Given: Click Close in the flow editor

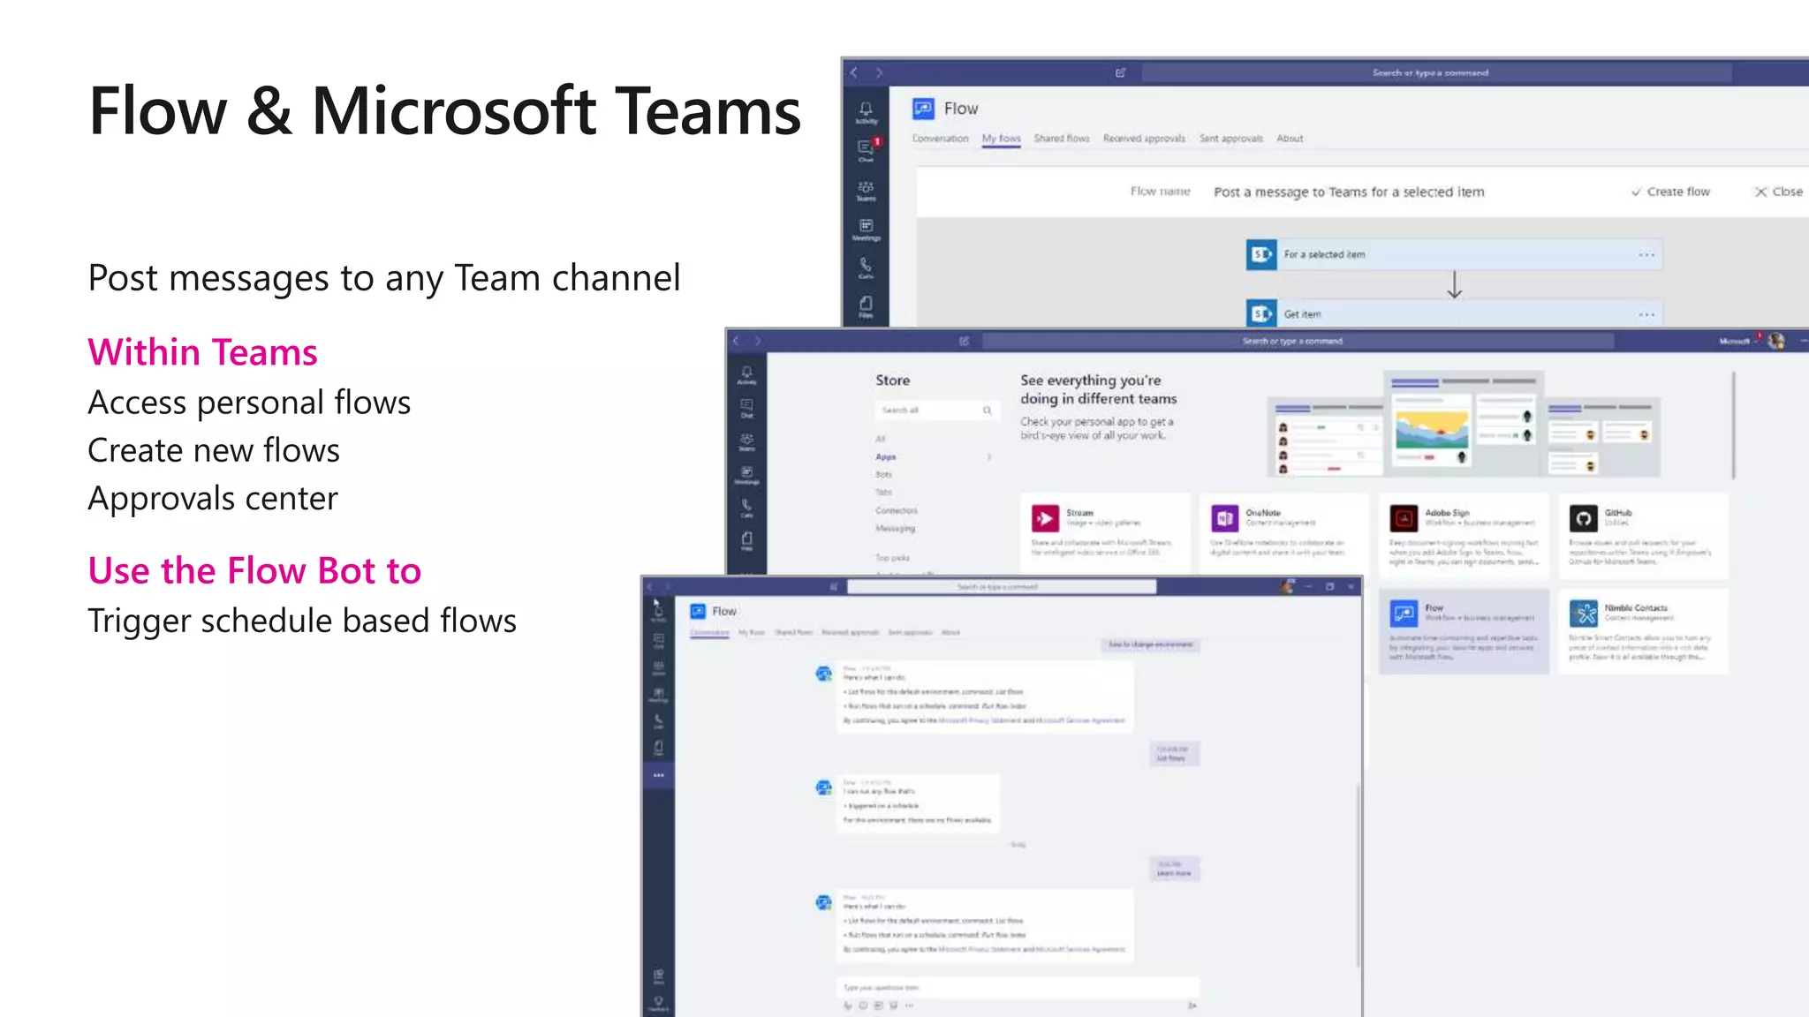Looking at the screenshot, I should pyautogui.click(x=1779, y=192).
